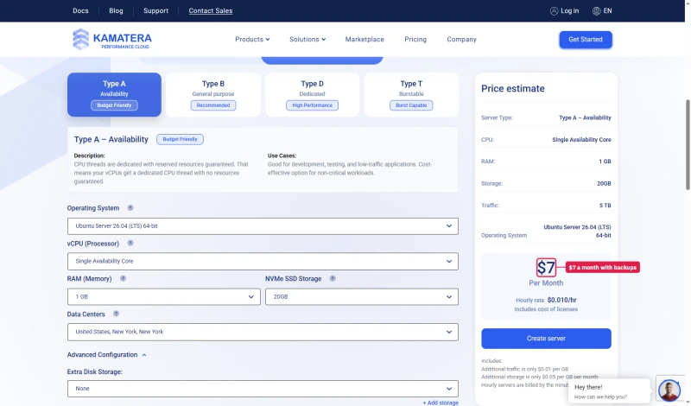Select the Type A Availability tab
Image resolution: width=691 pixels, height=406 pixels.
coord(114,95)
